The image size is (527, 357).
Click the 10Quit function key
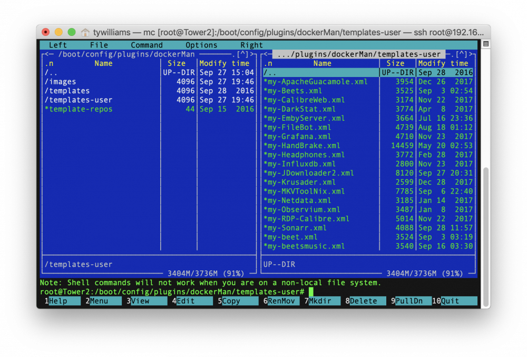point(454,301)
